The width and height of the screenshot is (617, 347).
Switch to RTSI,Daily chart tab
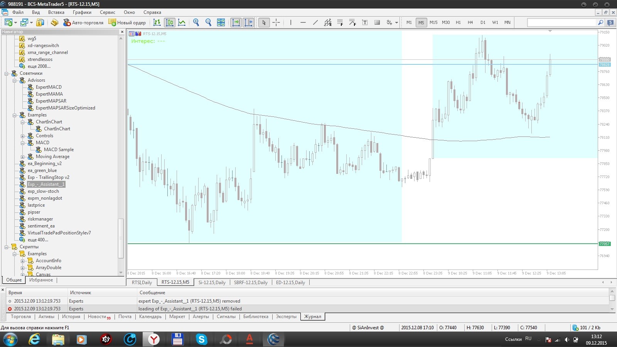tap(142, 282)
